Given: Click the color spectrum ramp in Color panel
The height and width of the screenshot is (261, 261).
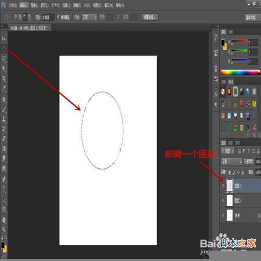Looking at the screenshot, I should tap(241, 73).
